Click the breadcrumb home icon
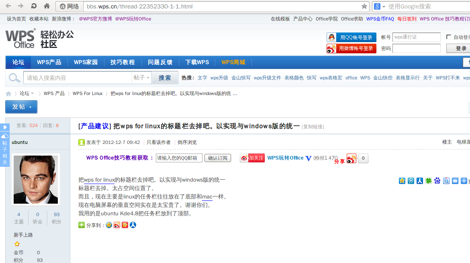This screenshot has width=470, height=263. [8, 94]
